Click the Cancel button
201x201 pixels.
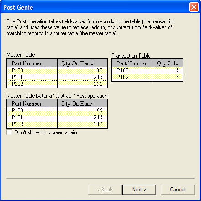pos(178,190)
